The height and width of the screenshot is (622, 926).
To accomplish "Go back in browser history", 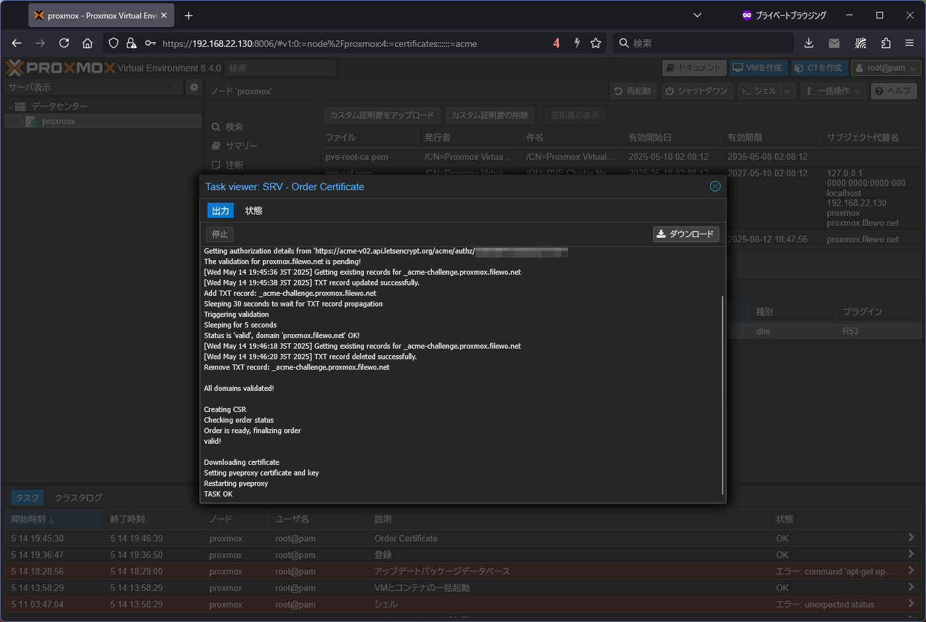I will tap(17, 43).
